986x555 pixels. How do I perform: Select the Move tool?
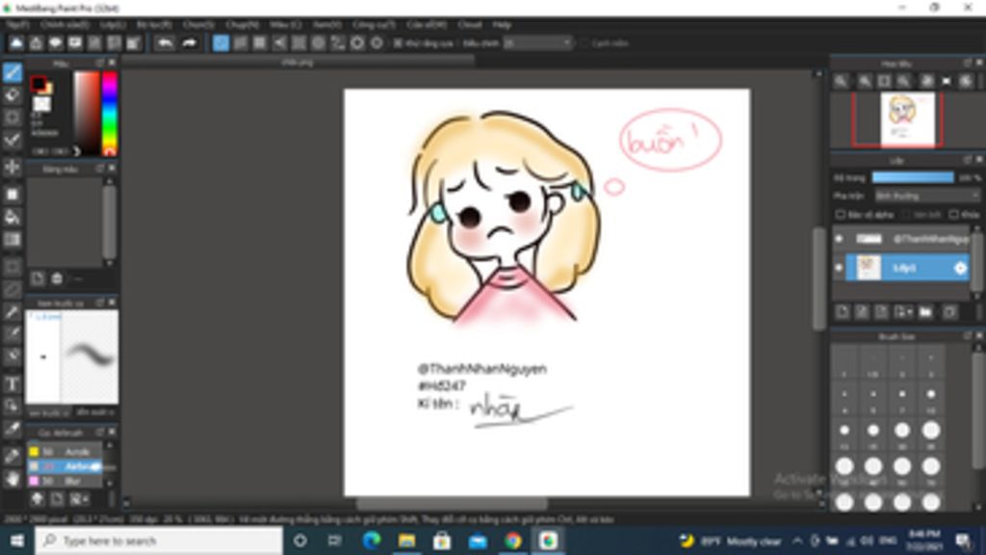click(x=12, y=168)
